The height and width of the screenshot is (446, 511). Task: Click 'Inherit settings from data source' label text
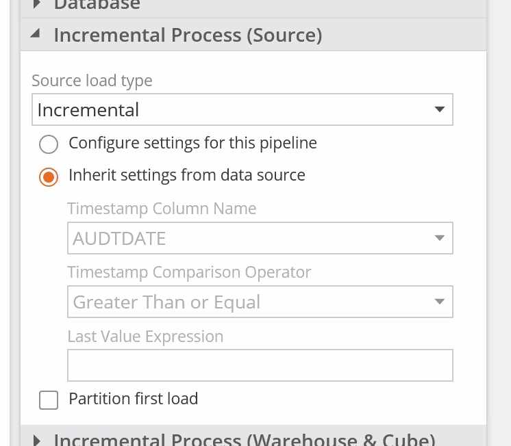[187, 175]
